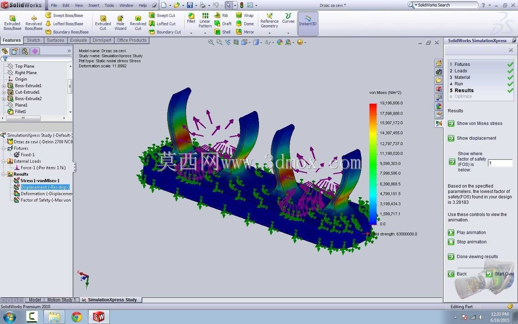Image resolution: width=518 pixels, height=324 pixels.
Task: Select the Extruded Boss/Base tool
Action: (x=12, y=23)
